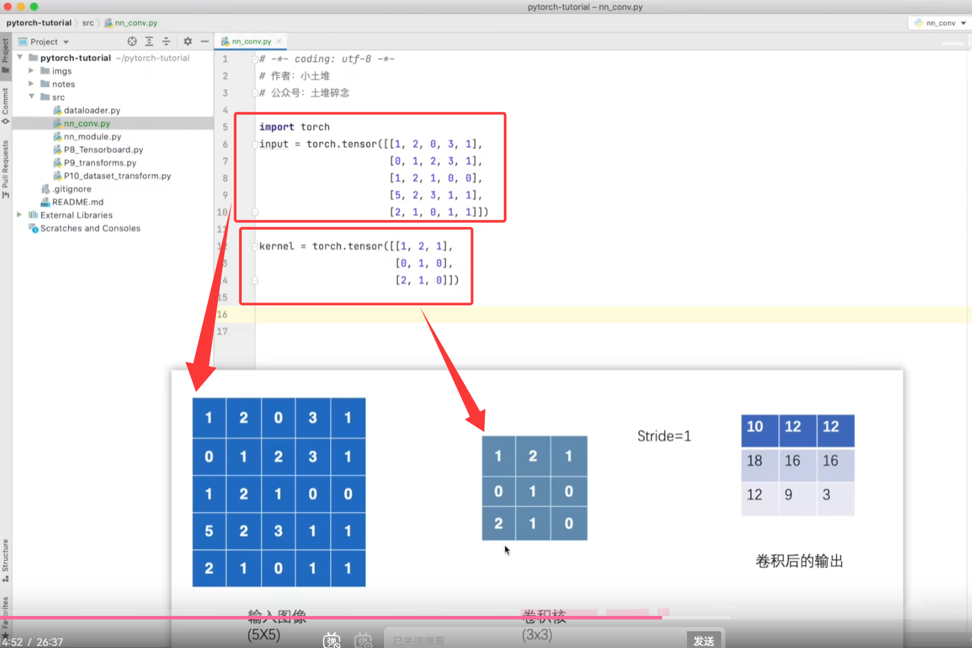Select the nn_conv.py editor tab
This screenshot has height=648, width=972.
click(252, 41)
